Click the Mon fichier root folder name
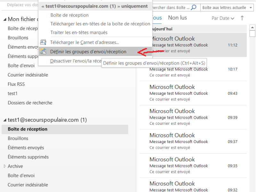 [23, 19]
